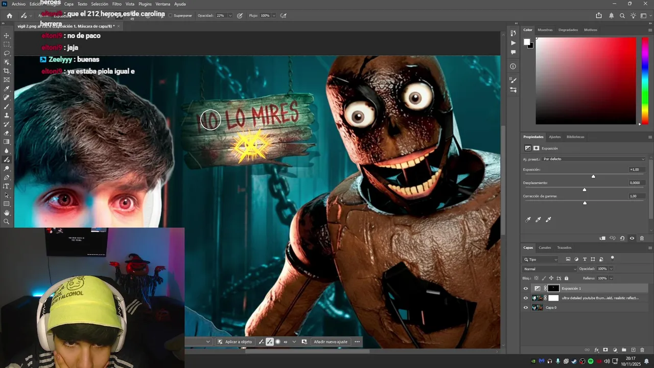Toggle lock all for the layer
The width and height of the screenshot is (654, 368).
[x=566, y=278]
